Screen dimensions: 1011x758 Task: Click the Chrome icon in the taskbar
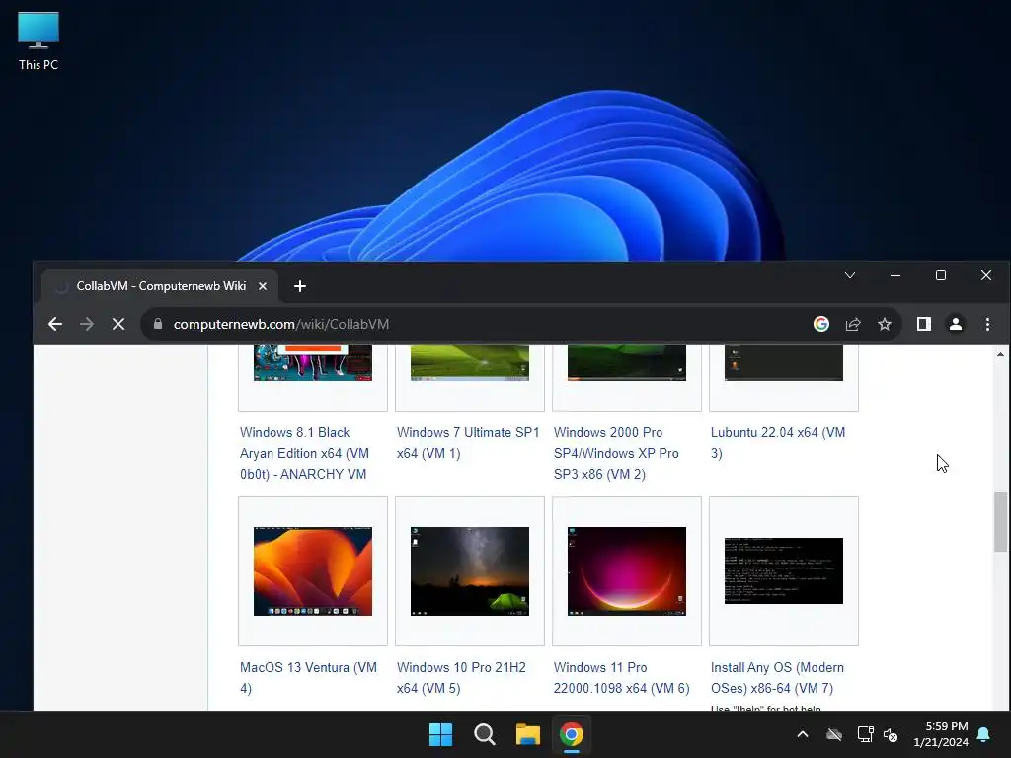pos(572,734)
